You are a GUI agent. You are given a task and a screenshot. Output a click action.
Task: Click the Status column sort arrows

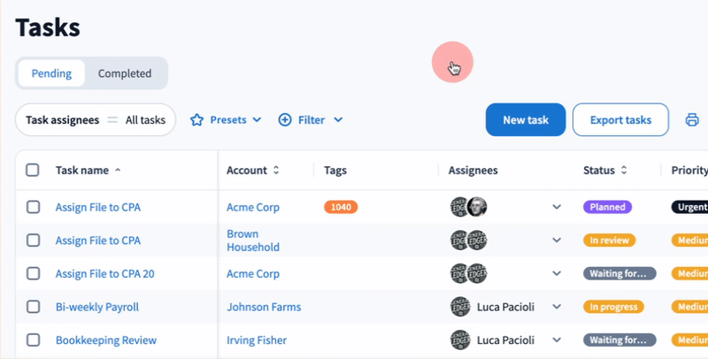pyautogui.click(x=623, y=170)
